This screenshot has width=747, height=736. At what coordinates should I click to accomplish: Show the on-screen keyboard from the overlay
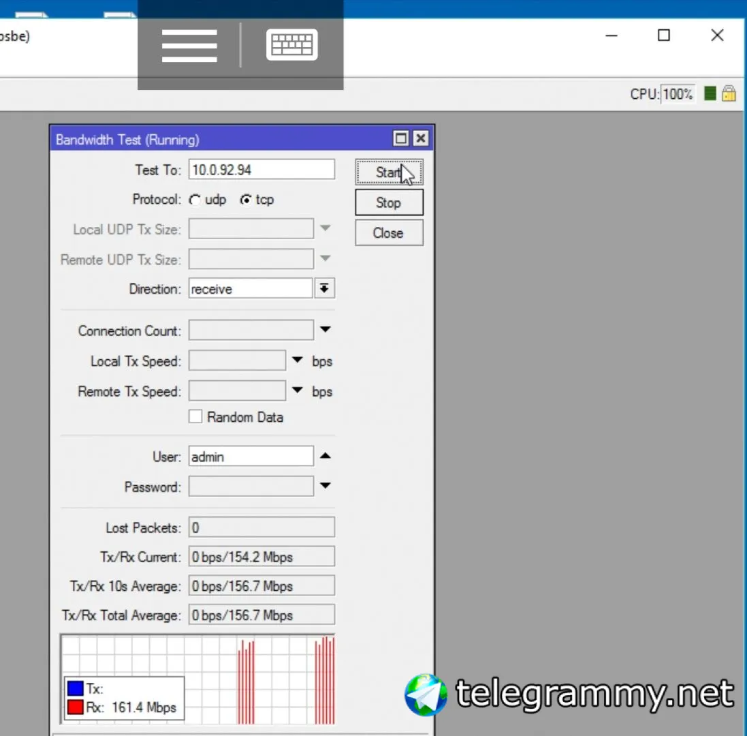tap(291, 44)
